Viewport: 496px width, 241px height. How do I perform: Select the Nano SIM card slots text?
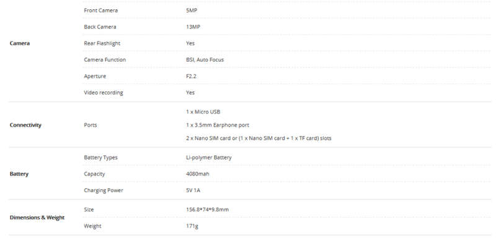pyautogui.click(x=259, y=138)
